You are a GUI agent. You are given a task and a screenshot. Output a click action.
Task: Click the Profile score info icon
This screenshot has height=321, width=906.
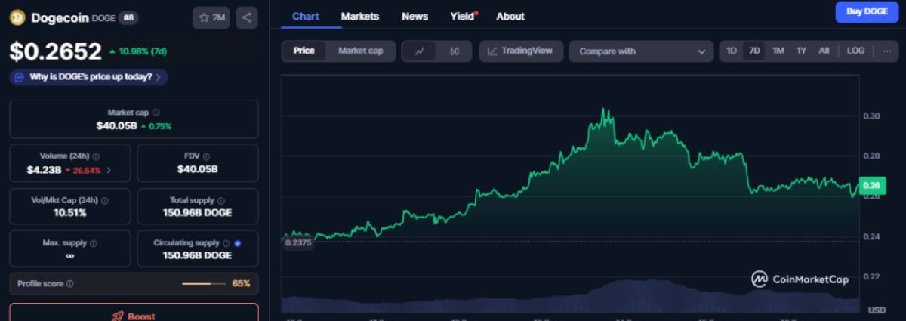click(69, 284)
